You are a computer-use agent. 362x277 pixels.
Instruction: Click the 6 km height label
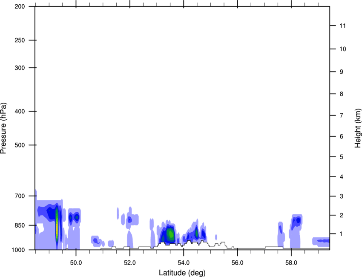pyautogui.click(x=342, y=136)
